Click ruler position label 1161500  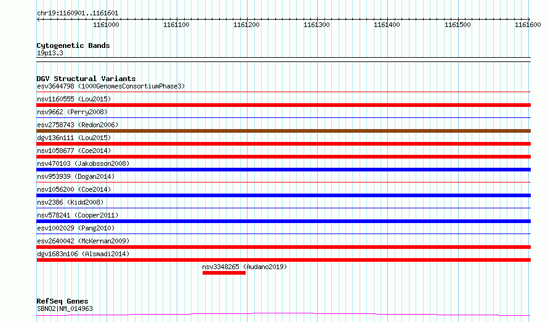[x=457, y=25]
